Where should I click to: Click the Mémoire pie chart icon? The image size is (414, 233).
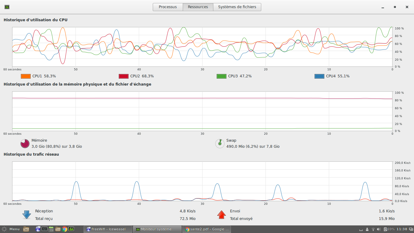point(25,144)
